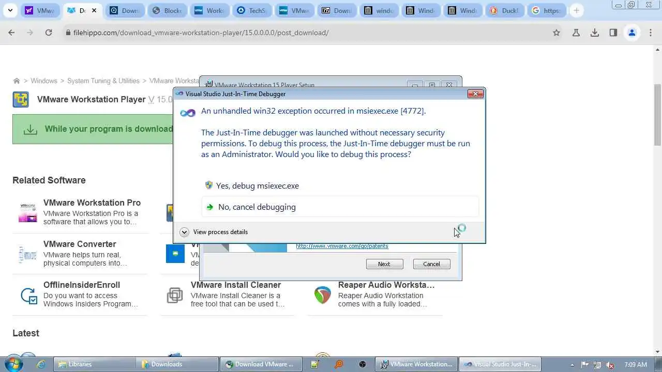The height and width of the screenshot is (372, 662).
Task: Open Chrome downloads icon
Action: (595, 33)
